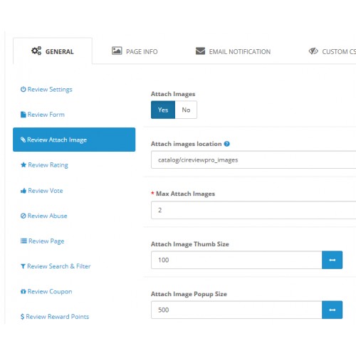The height and width of the screenshot is (356, 356).
Task: Click the resize icon button for Thumb Size
Action: pos(332,260)
